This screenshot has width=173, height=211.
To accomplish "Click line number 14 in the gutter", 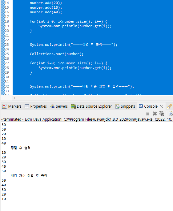I will pos(7,3).
